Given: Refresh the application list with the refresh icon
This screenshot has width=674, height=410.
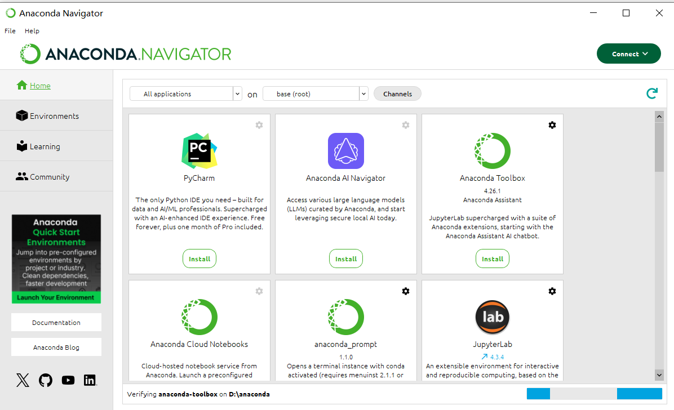Looking at the screenshot, I should coord(652,93).
